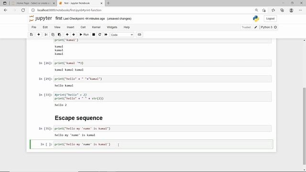Click the Escape sequence heading
This screenshot has width=306, height=172.
(78, 118)
